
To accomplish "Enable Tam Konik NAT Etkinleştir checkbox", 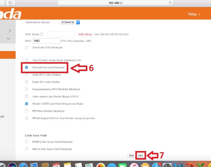I will tap(26, 47).
